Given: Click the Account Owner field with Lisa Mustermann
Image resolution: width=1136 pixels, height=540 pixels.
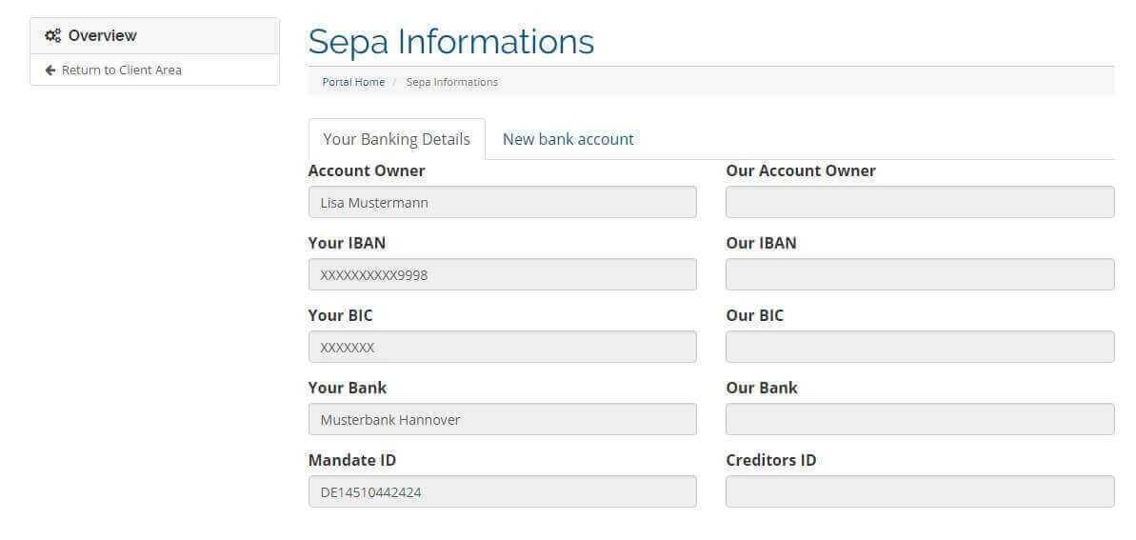Looking at the screenshot, I should coord(502,203).
